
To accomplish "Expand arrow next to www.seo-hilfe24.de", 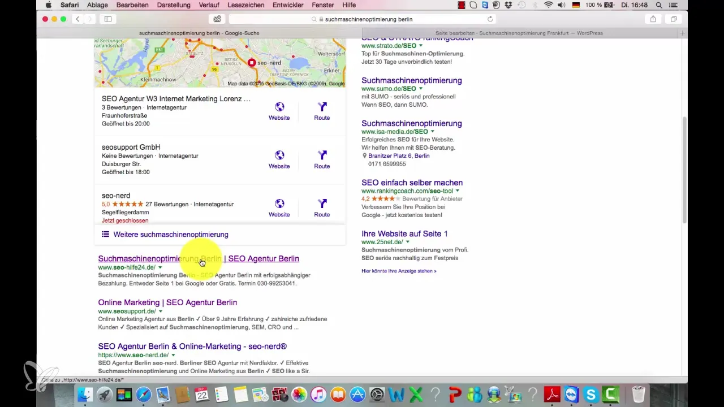I will (x=160, y=267).
